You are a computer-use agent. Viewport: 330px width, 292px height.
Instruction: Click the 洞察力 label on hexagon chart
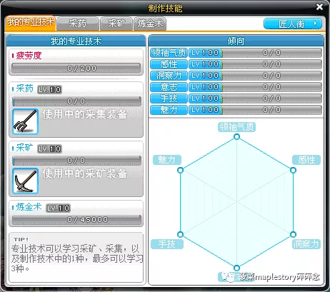[306, 244]
